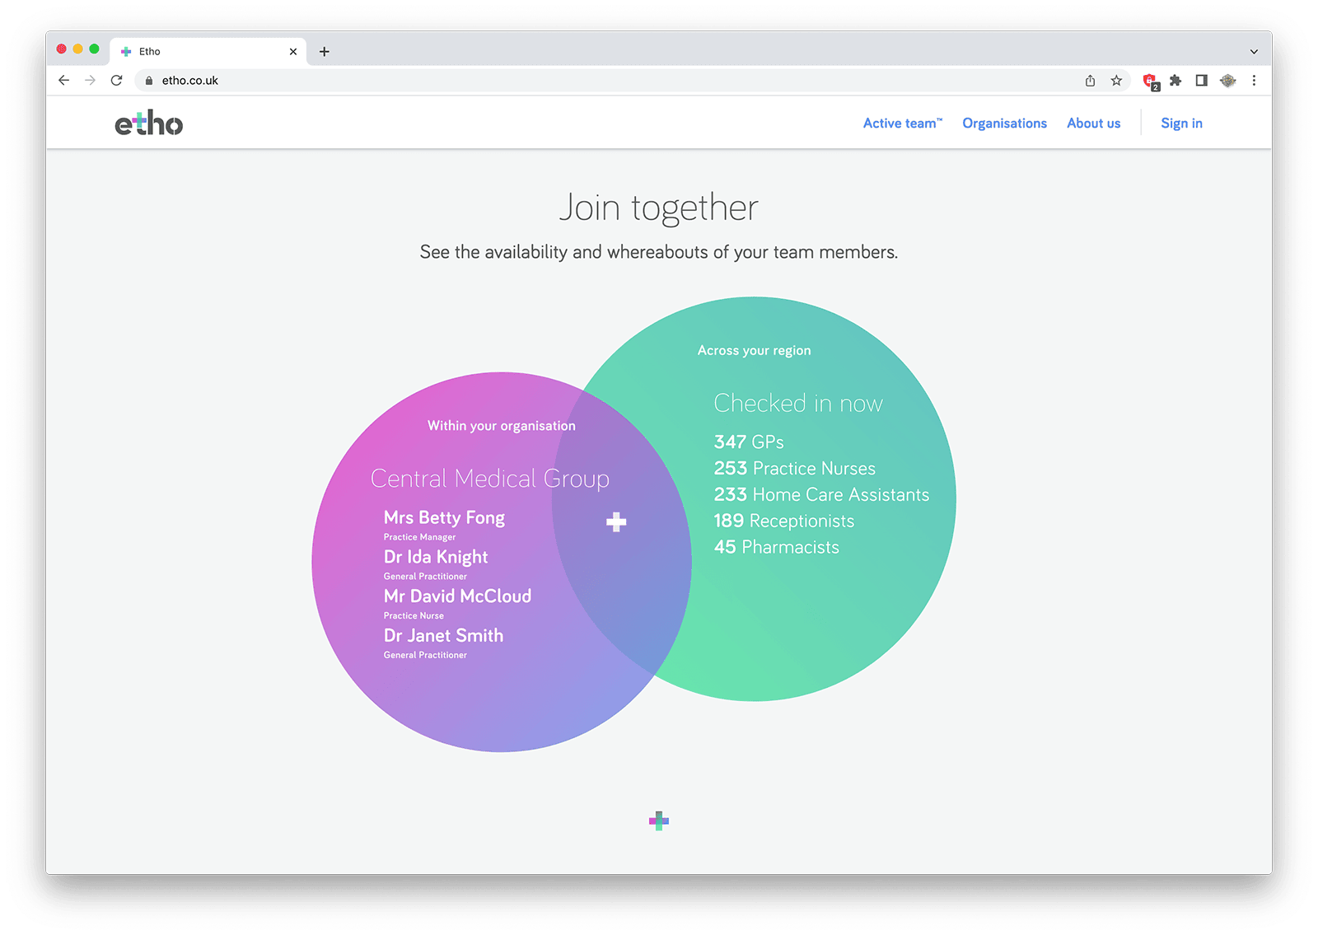Bookmark this page with star icon
This screenshot has height=935, width=1318.
1116,81
